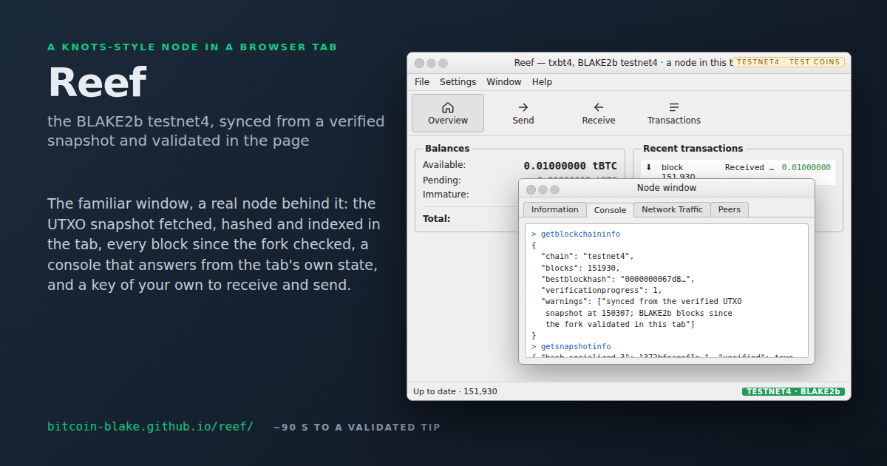Open Transactions via the list-lines icon
The image size is (887, 466).
point(674,107)
